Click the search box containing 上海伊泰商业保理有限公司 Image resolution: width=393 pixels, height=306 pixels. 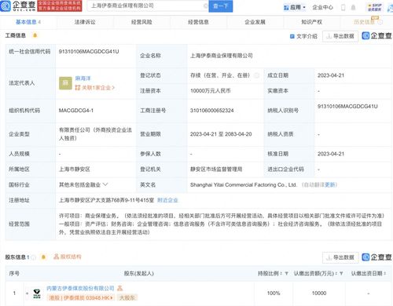coord(147,5)
